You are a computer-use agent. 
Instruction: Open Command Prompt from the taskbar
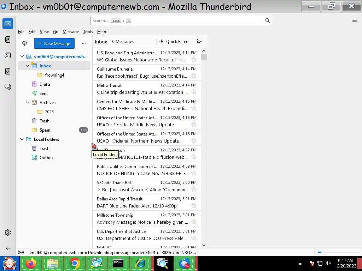point(118,263)
